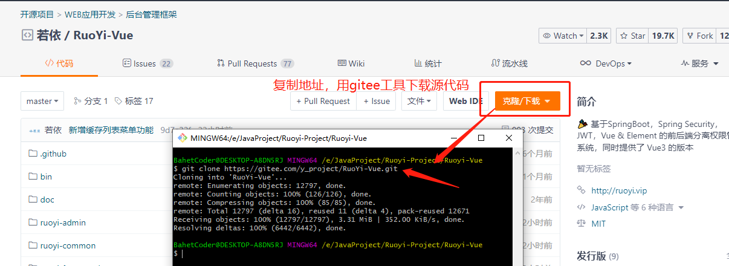The height and width of the screenshot is (266, 729).
Task: Click the folder icon of the .github row
Action: click(x=33, y=154)
